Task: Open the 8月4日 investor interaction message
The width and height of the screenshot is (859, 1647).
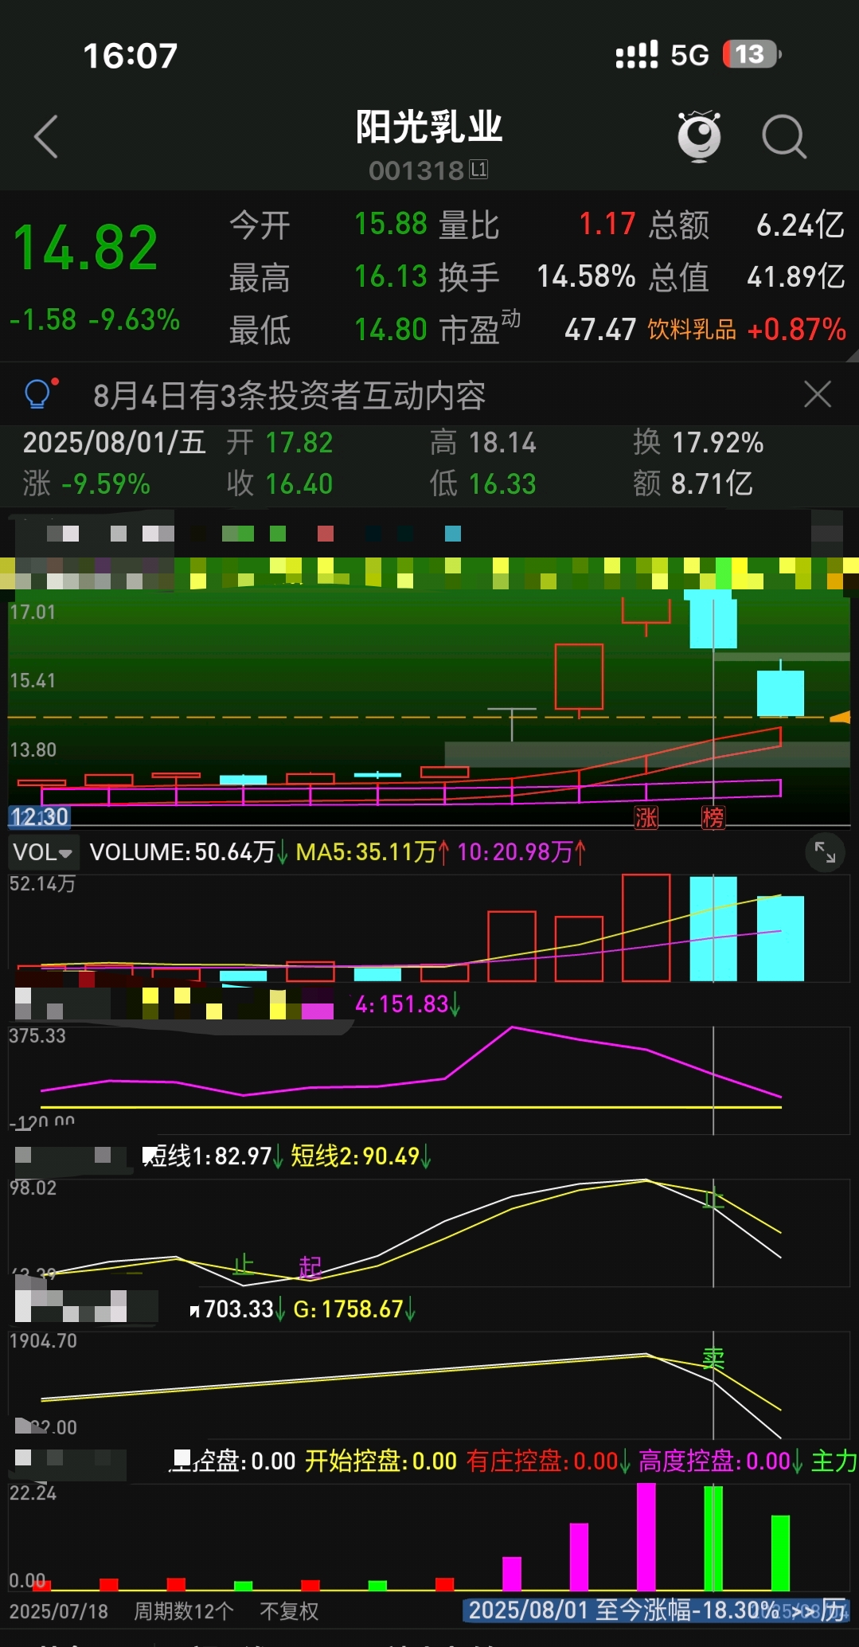Action: (290, 395)
